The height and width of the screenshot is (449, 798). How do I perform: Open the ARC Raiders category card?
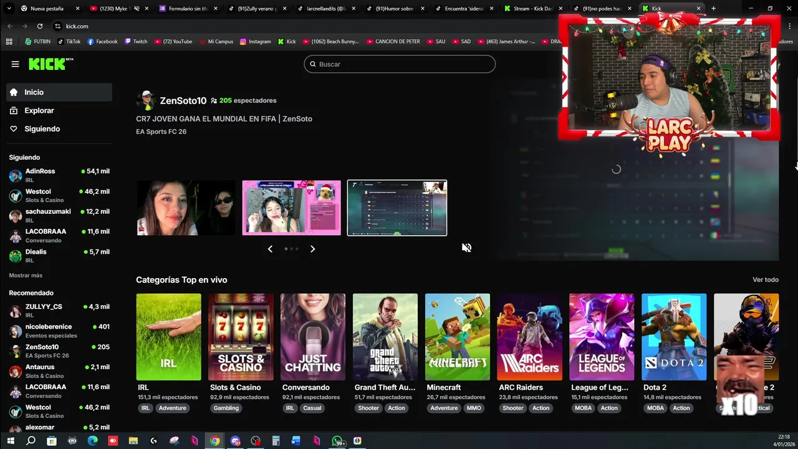(529, 337)
